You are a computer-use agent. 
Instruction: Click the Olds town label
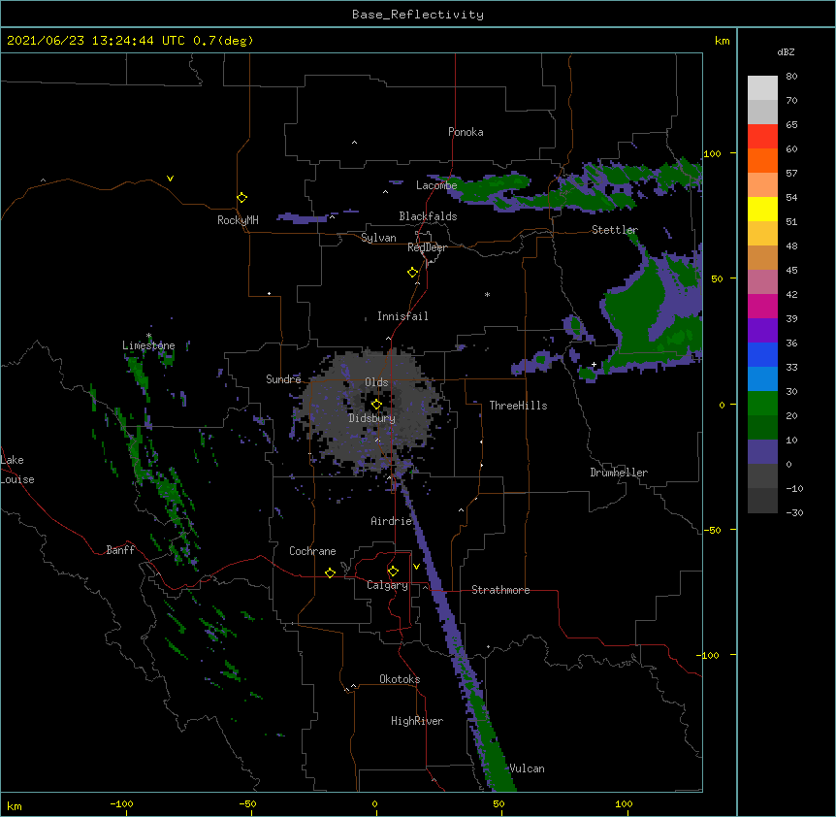click(376, 382)
